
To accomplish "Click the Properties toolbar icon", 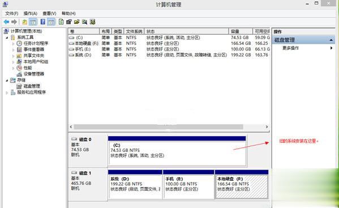I will click(x=68, y=22).
